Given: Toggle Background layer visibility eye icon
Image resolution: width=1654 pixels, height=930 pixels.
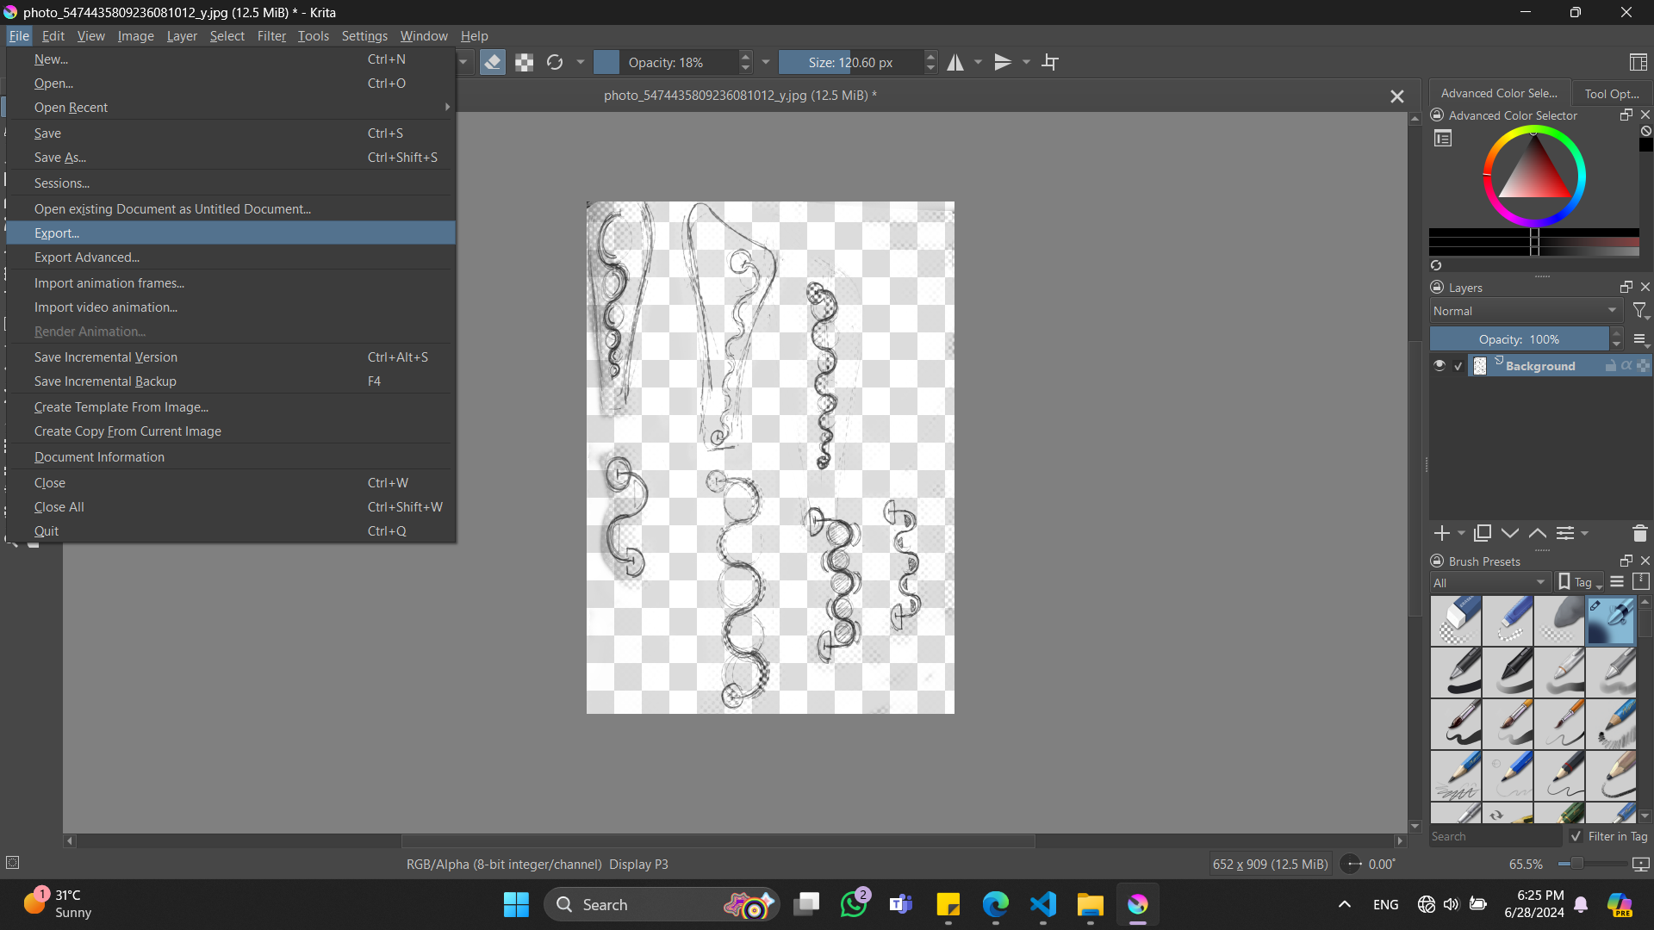Looking at the screenshot, I should coord(1439,366).
